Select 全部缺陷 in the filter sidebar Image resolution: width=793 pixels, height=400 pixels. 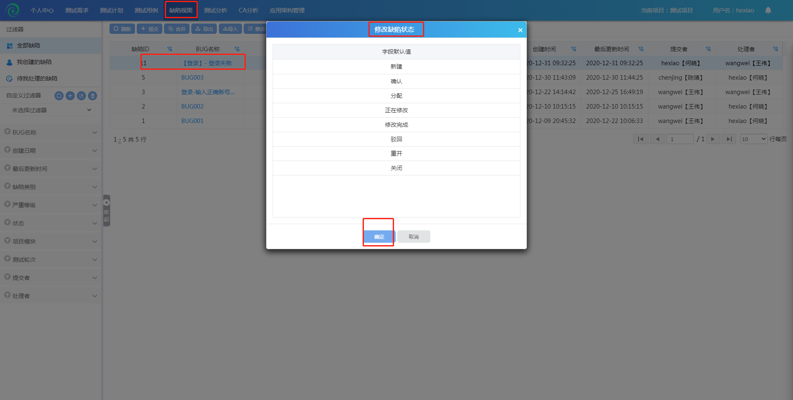click(x=51, y=45)
